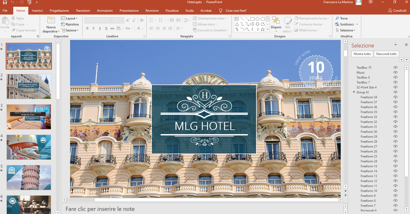
Task: Open the Seleziona dropdown
Action: click(345, 30)
